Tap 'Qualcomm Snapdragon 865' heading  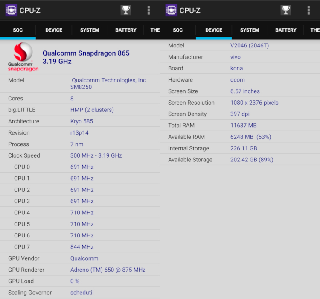[x=86, y=53]
